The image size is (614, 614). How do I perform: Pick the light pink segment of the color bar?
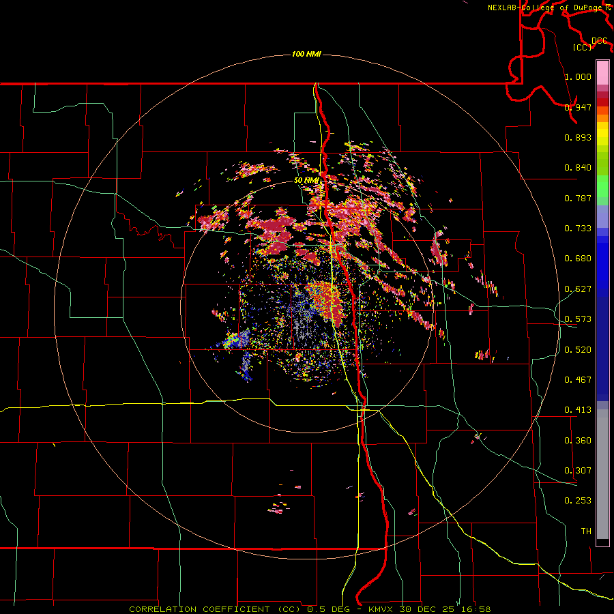pyautogui.click(x=602, y=72)
